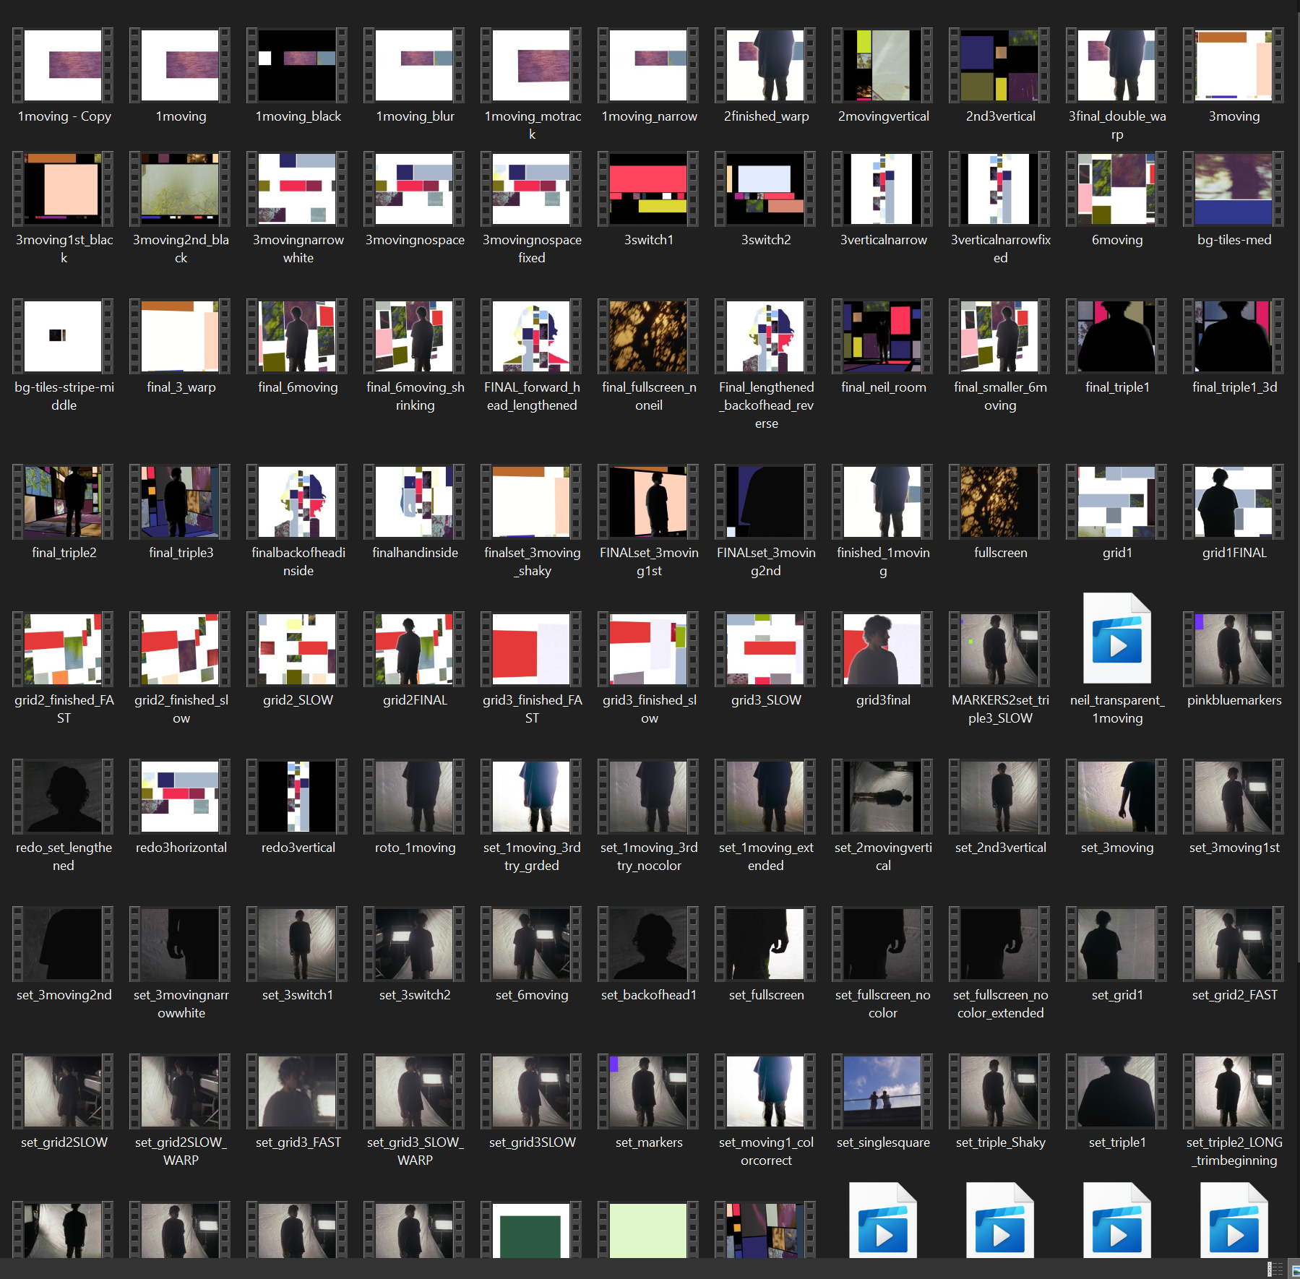
Task: Click the grid3_finished_FAST thumbnail
Action: pos(531,649)
